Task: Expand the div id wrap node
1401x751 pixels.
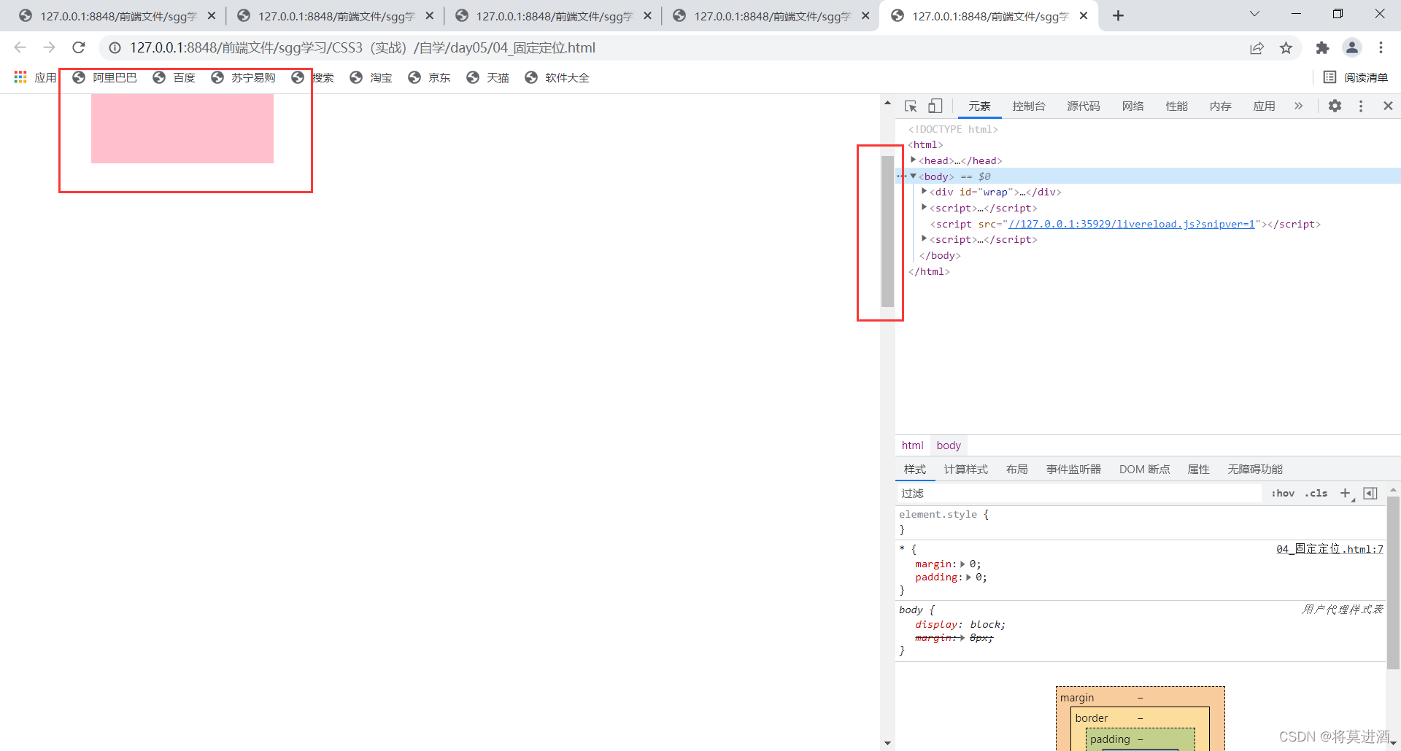Action: click(x=924, y=191)
